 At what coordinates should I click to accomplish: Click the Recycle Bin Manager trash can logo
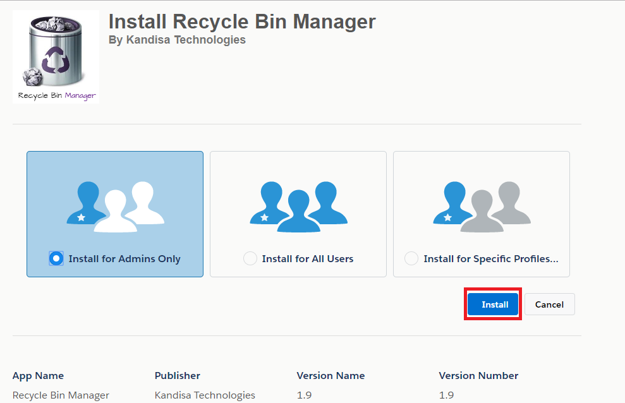(56, 57)
